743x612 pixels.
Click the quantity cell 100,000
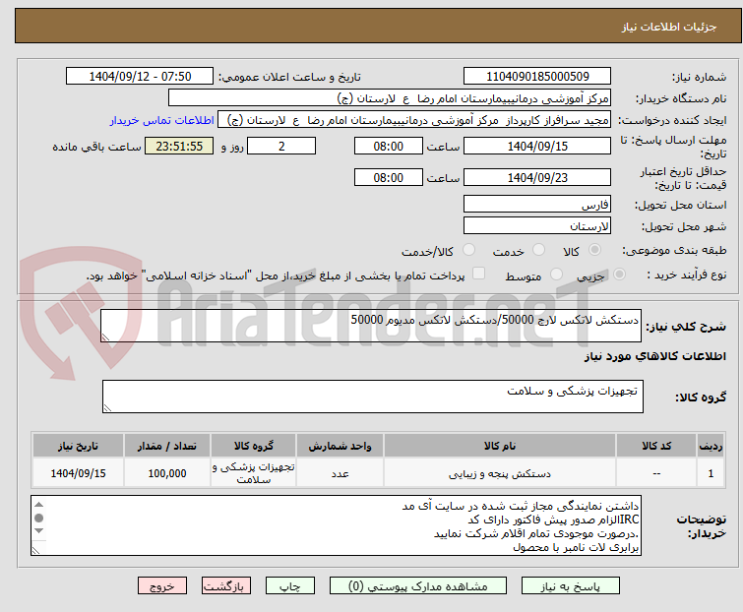pyautogui.click(x=167, y=473)
